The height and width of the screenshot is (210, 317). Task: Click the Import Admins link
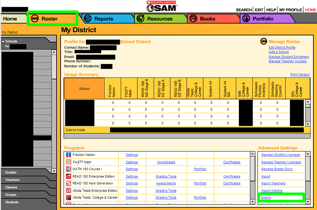tap(272, 191)
